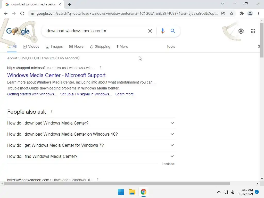Open the More search categories menu
This screenshot has width=264, height=198.
coord(122,47)
